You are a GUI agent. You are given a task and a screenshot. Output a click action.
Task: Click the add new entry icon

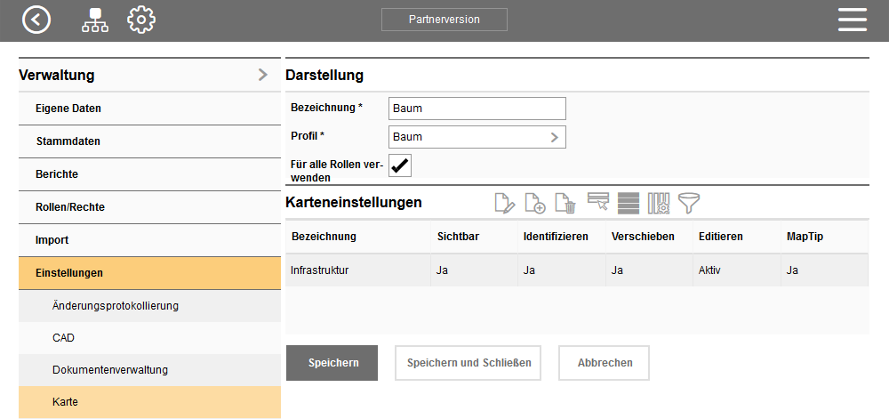[x=534, y=203]
